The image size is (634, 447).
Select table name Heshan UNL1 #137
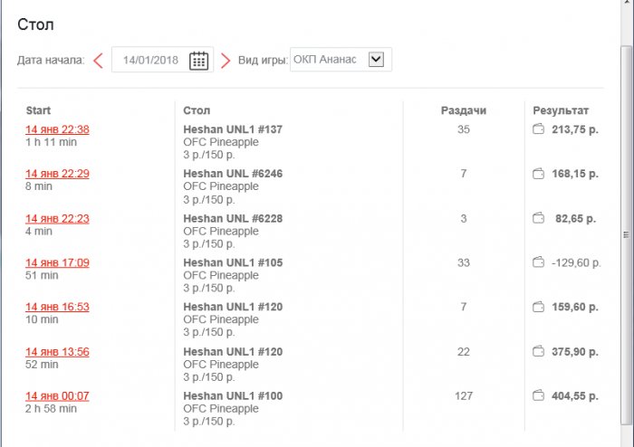(233, 129)
